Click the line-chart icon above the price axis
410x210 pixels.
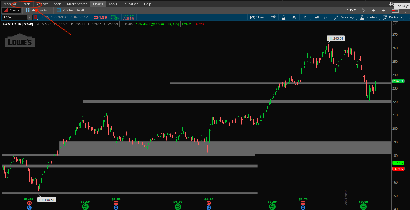396,23
